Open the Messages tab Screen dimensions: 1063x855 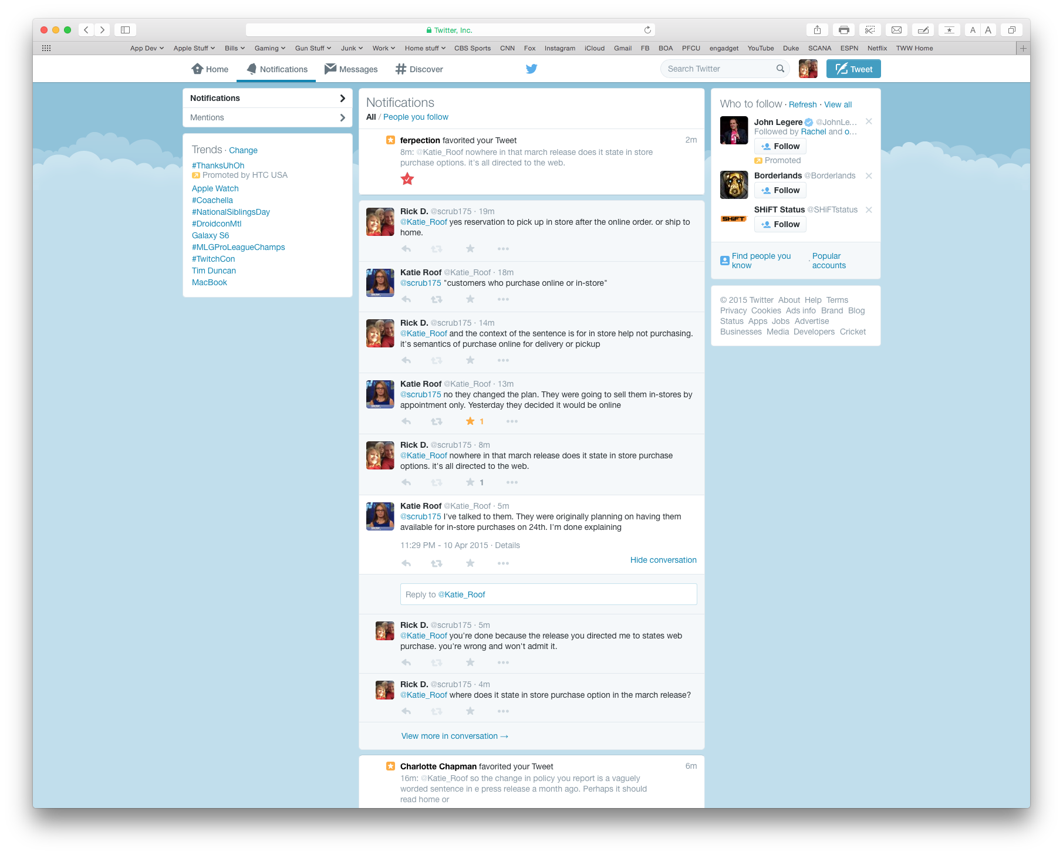(351, 69)
